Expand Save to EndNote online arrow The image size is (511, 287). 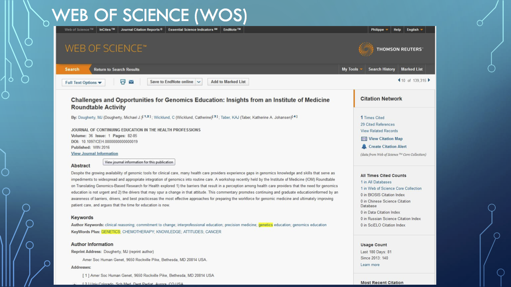click(x=199, y=82)
